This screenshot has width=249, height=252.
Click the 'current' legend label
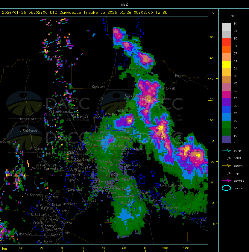tap(240, 188)
